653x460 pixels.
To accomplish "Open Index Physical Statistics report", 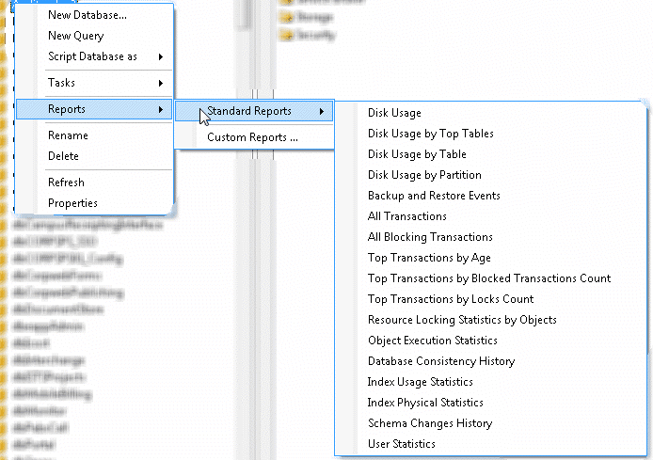I will 425,403.
